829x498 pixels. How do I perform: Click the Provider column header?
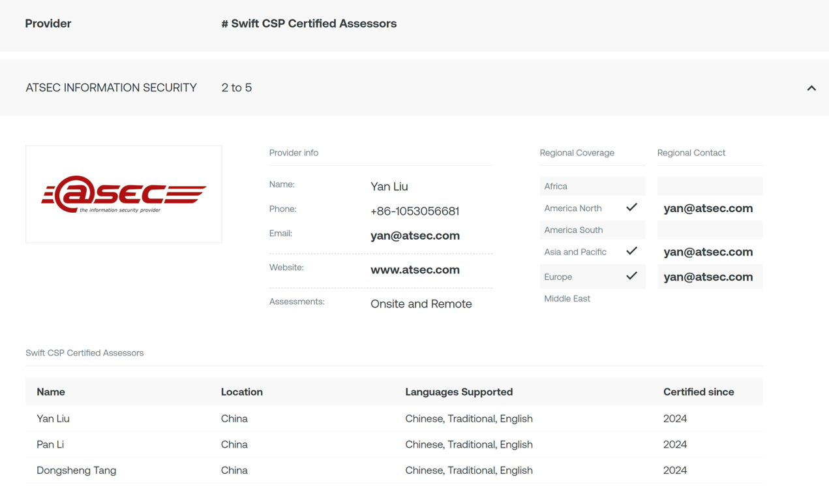tap(48, 23)
